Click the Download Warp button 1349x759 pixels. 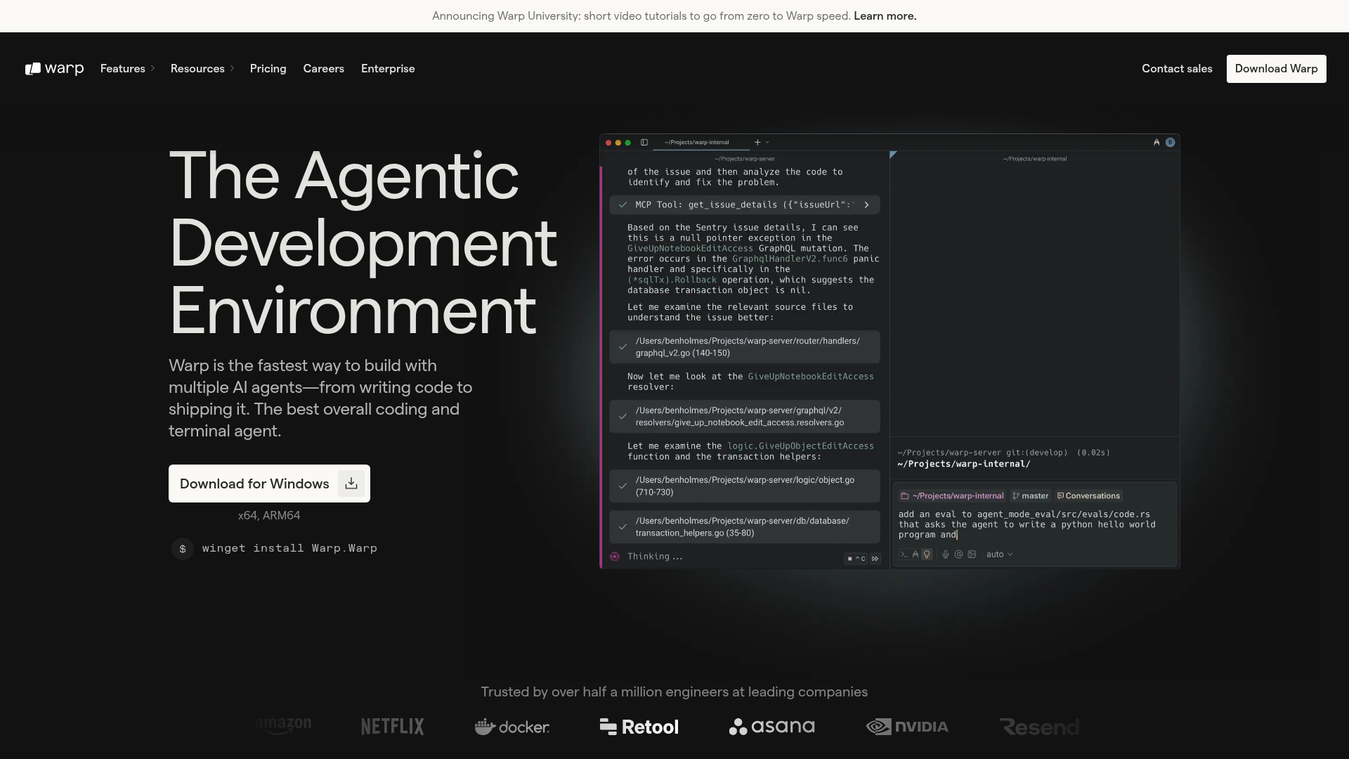[1276, 68]
